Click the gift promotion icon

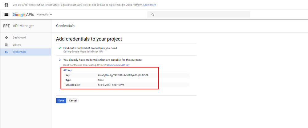pyautogui.click(x=6, y=5)
